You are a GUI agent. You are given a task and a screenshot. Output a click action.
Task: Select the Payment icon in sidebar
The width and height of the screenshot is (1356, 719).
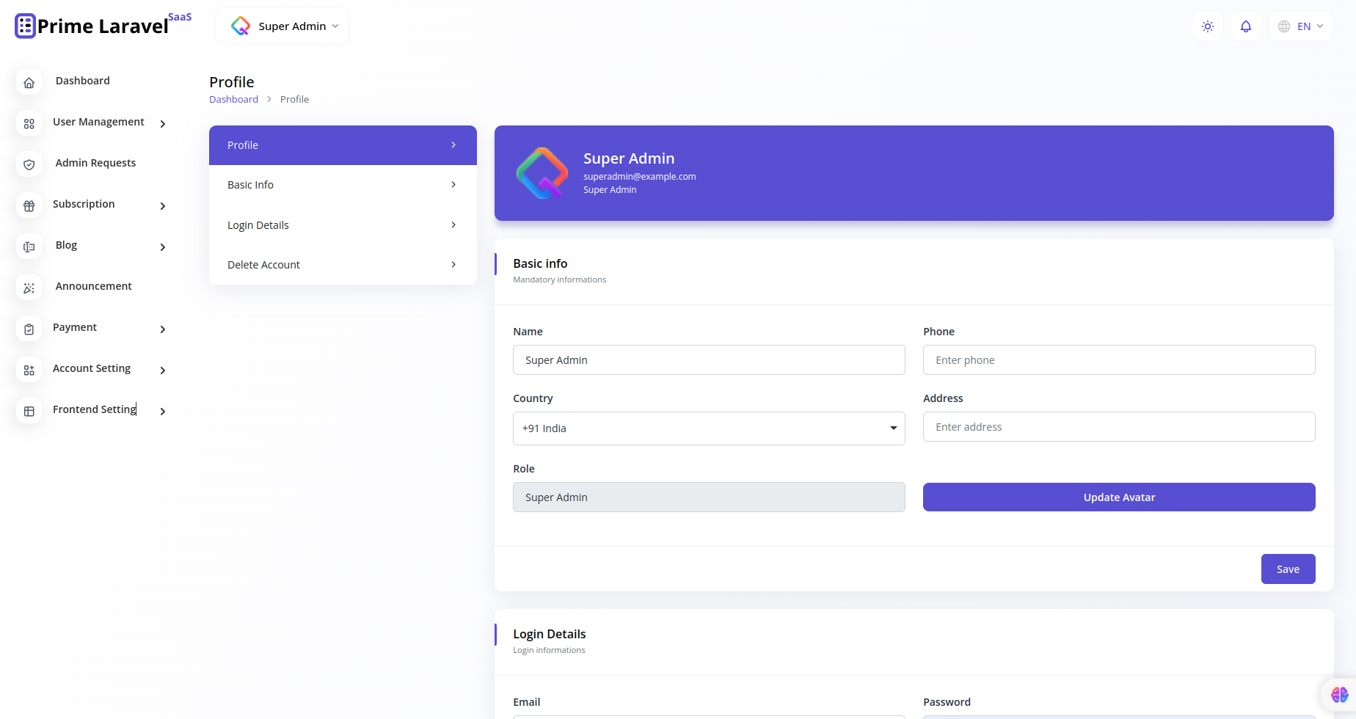[29, 329]
